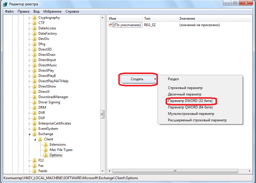Viewport: 256px width, 183px height.
Task: Click the Options folder icon in tree
Action: pos(46,155)
